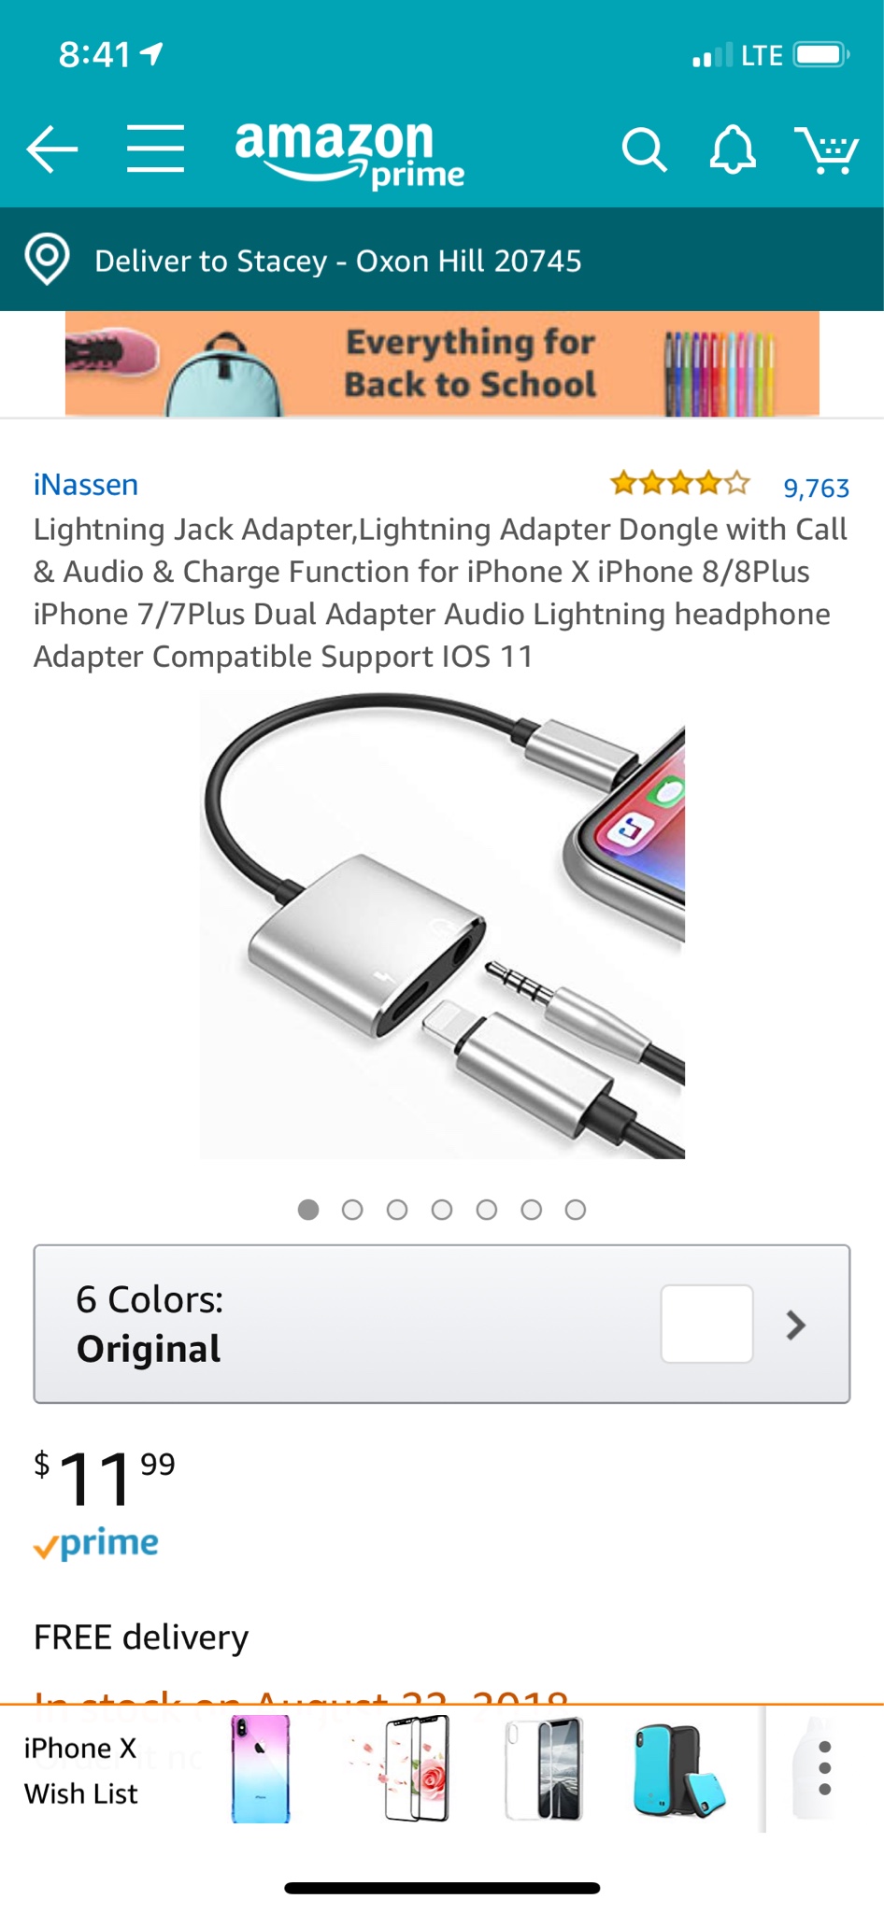This screenshot has width=884, height=1913.
Task: Tap the delivery location pin icon
Action: [47, 259]
